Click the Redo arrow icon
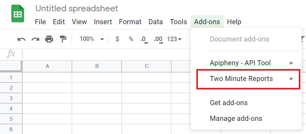 coord(35,39)
